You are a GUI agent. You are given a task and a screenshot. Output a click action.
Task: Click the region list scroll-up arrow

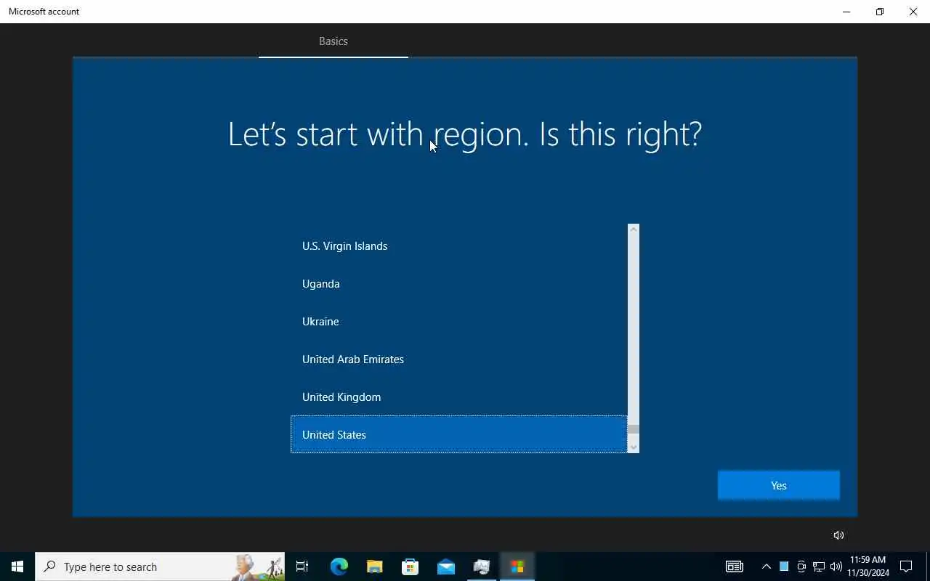tap(634, 229)
